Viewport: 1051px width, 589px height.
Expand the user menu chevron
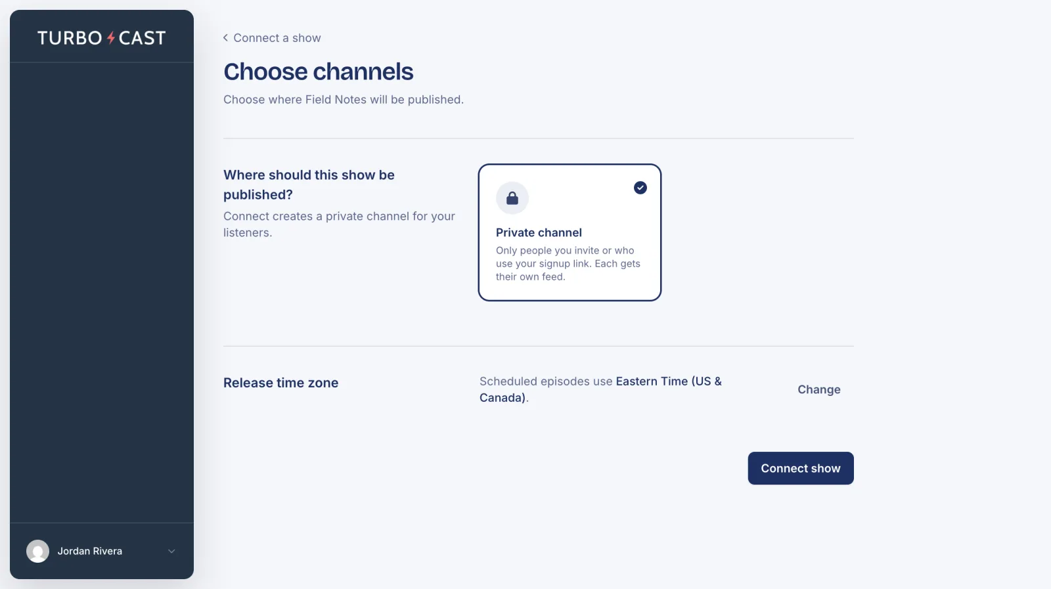click(171, 551)
